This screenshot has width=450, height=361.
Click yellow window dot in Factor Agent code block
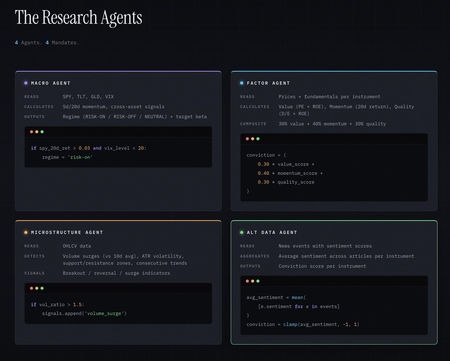pos(252,139)
